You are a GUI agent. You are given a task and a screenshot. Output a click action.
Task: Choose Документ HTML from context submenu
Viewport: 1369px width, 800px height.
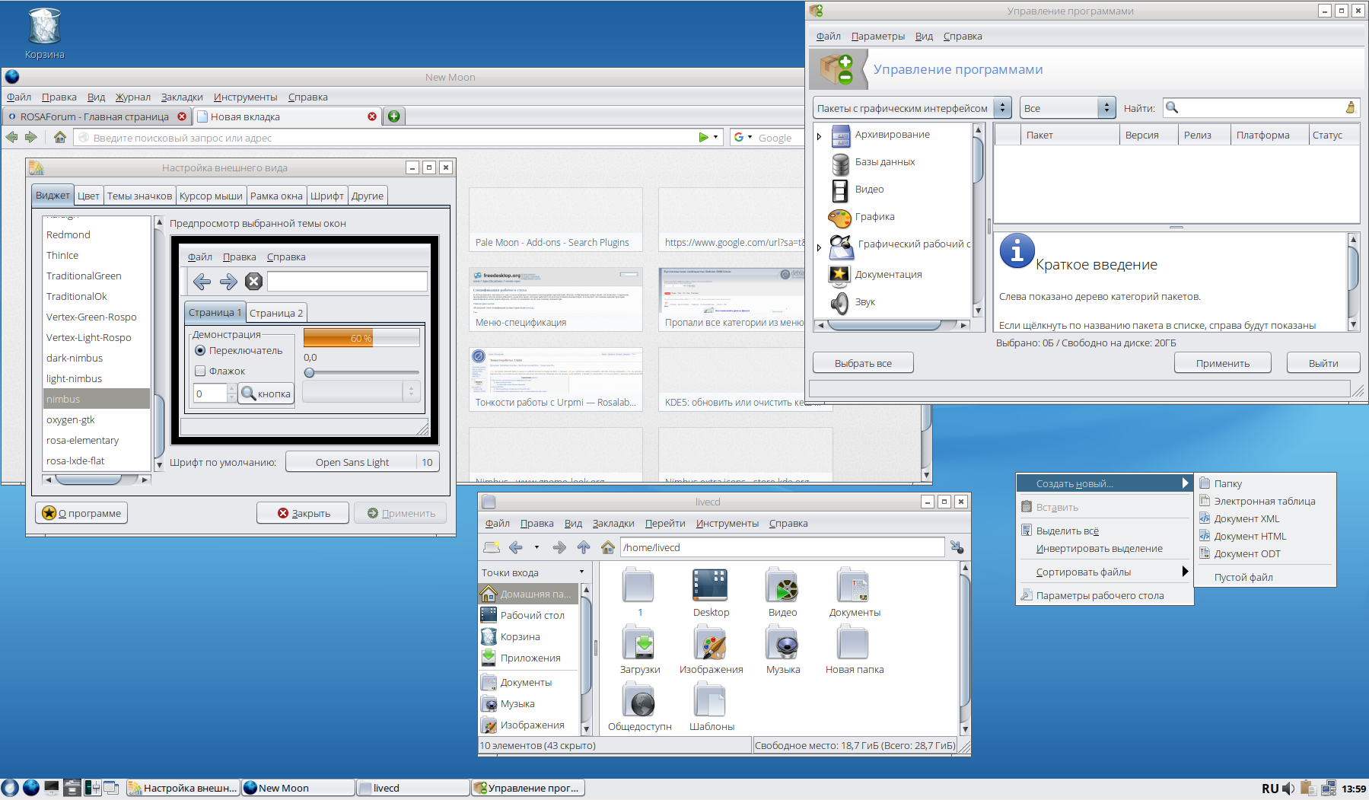pos(1250,536)
